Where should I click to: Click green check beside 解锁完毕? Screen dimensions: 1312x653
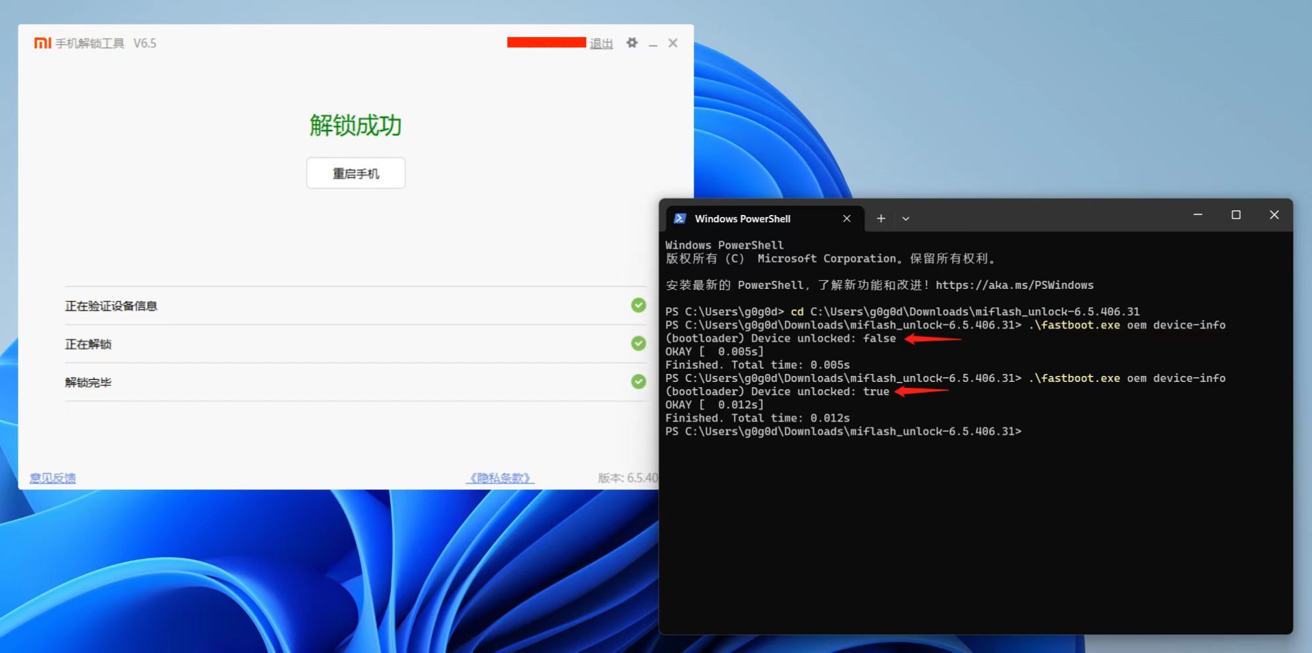tap(638, 382)
